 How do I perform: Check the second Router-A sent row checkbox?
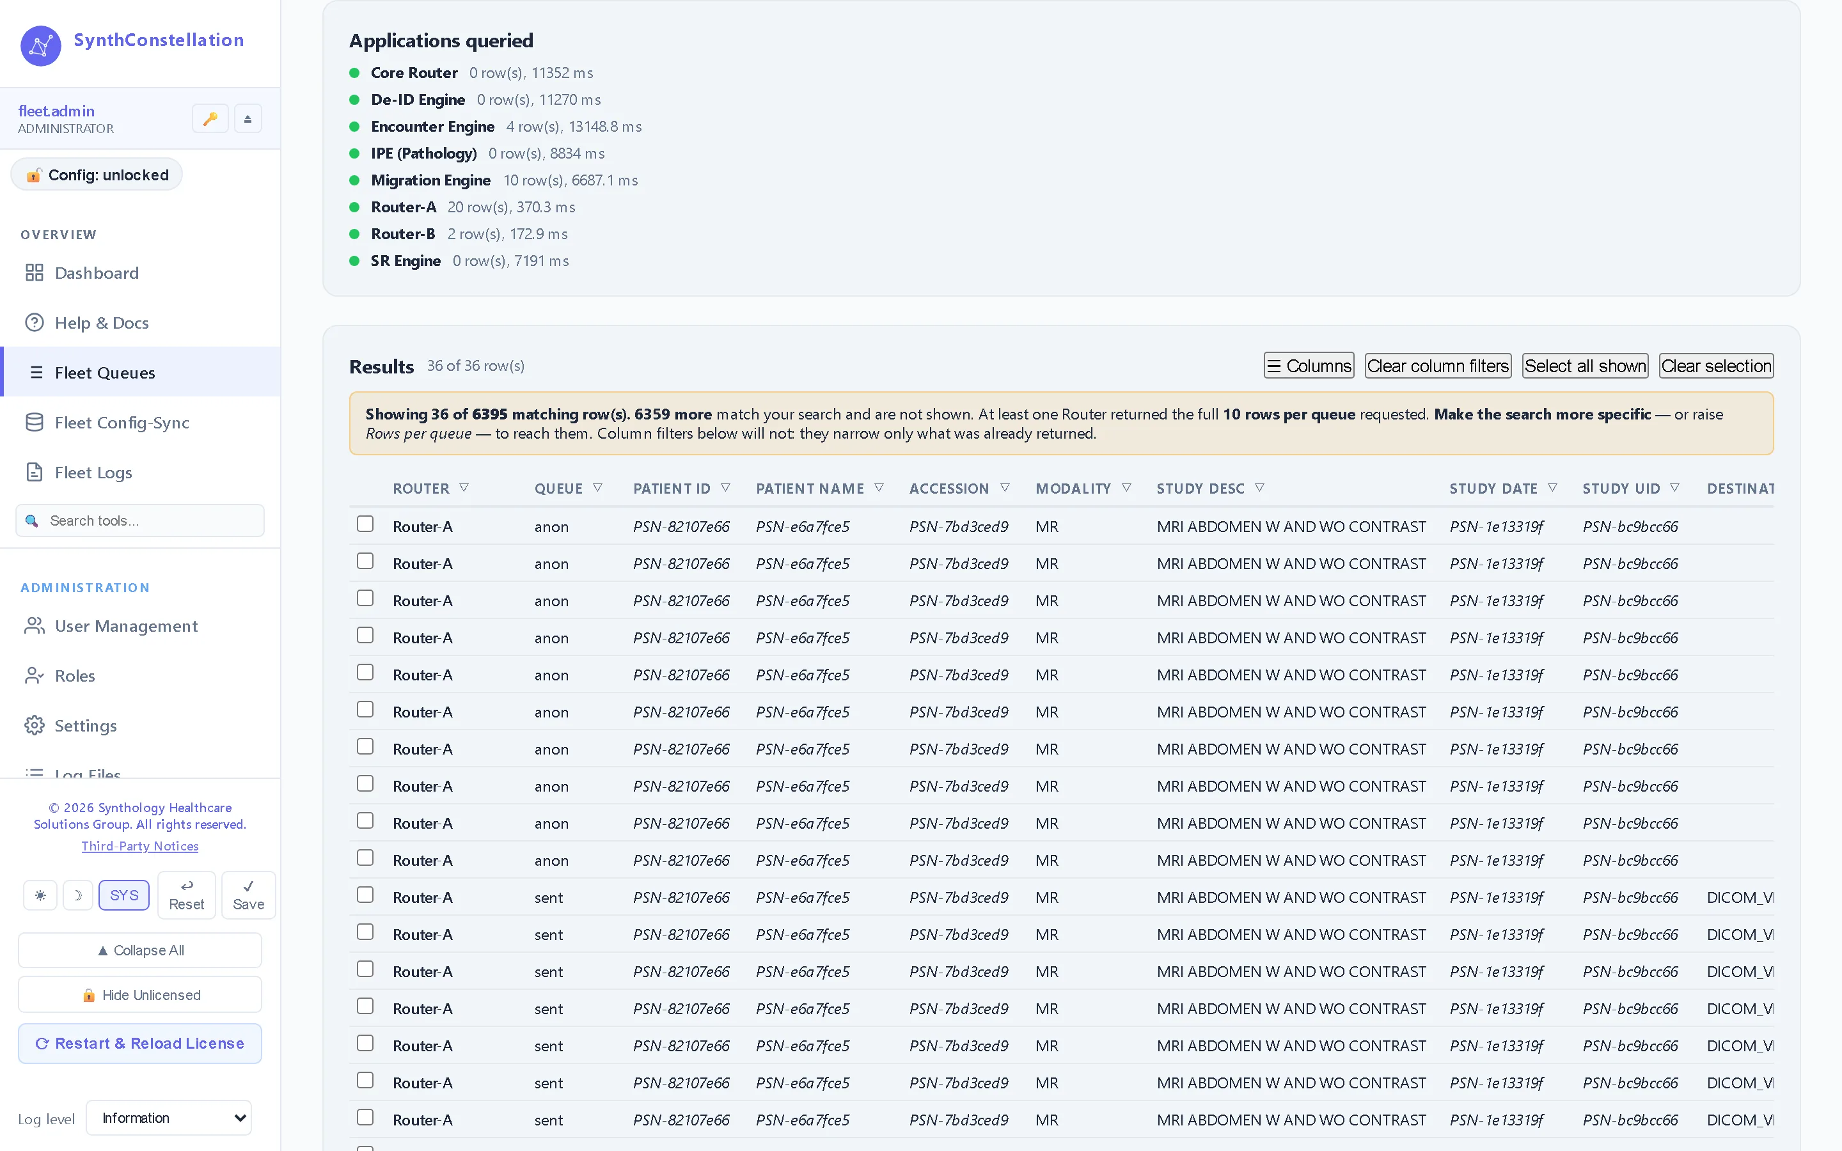click(x=365, y=932)
